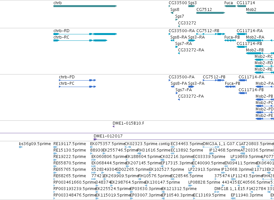
Task: Click the DME1-012O17 clone feature
Action: 184,139
